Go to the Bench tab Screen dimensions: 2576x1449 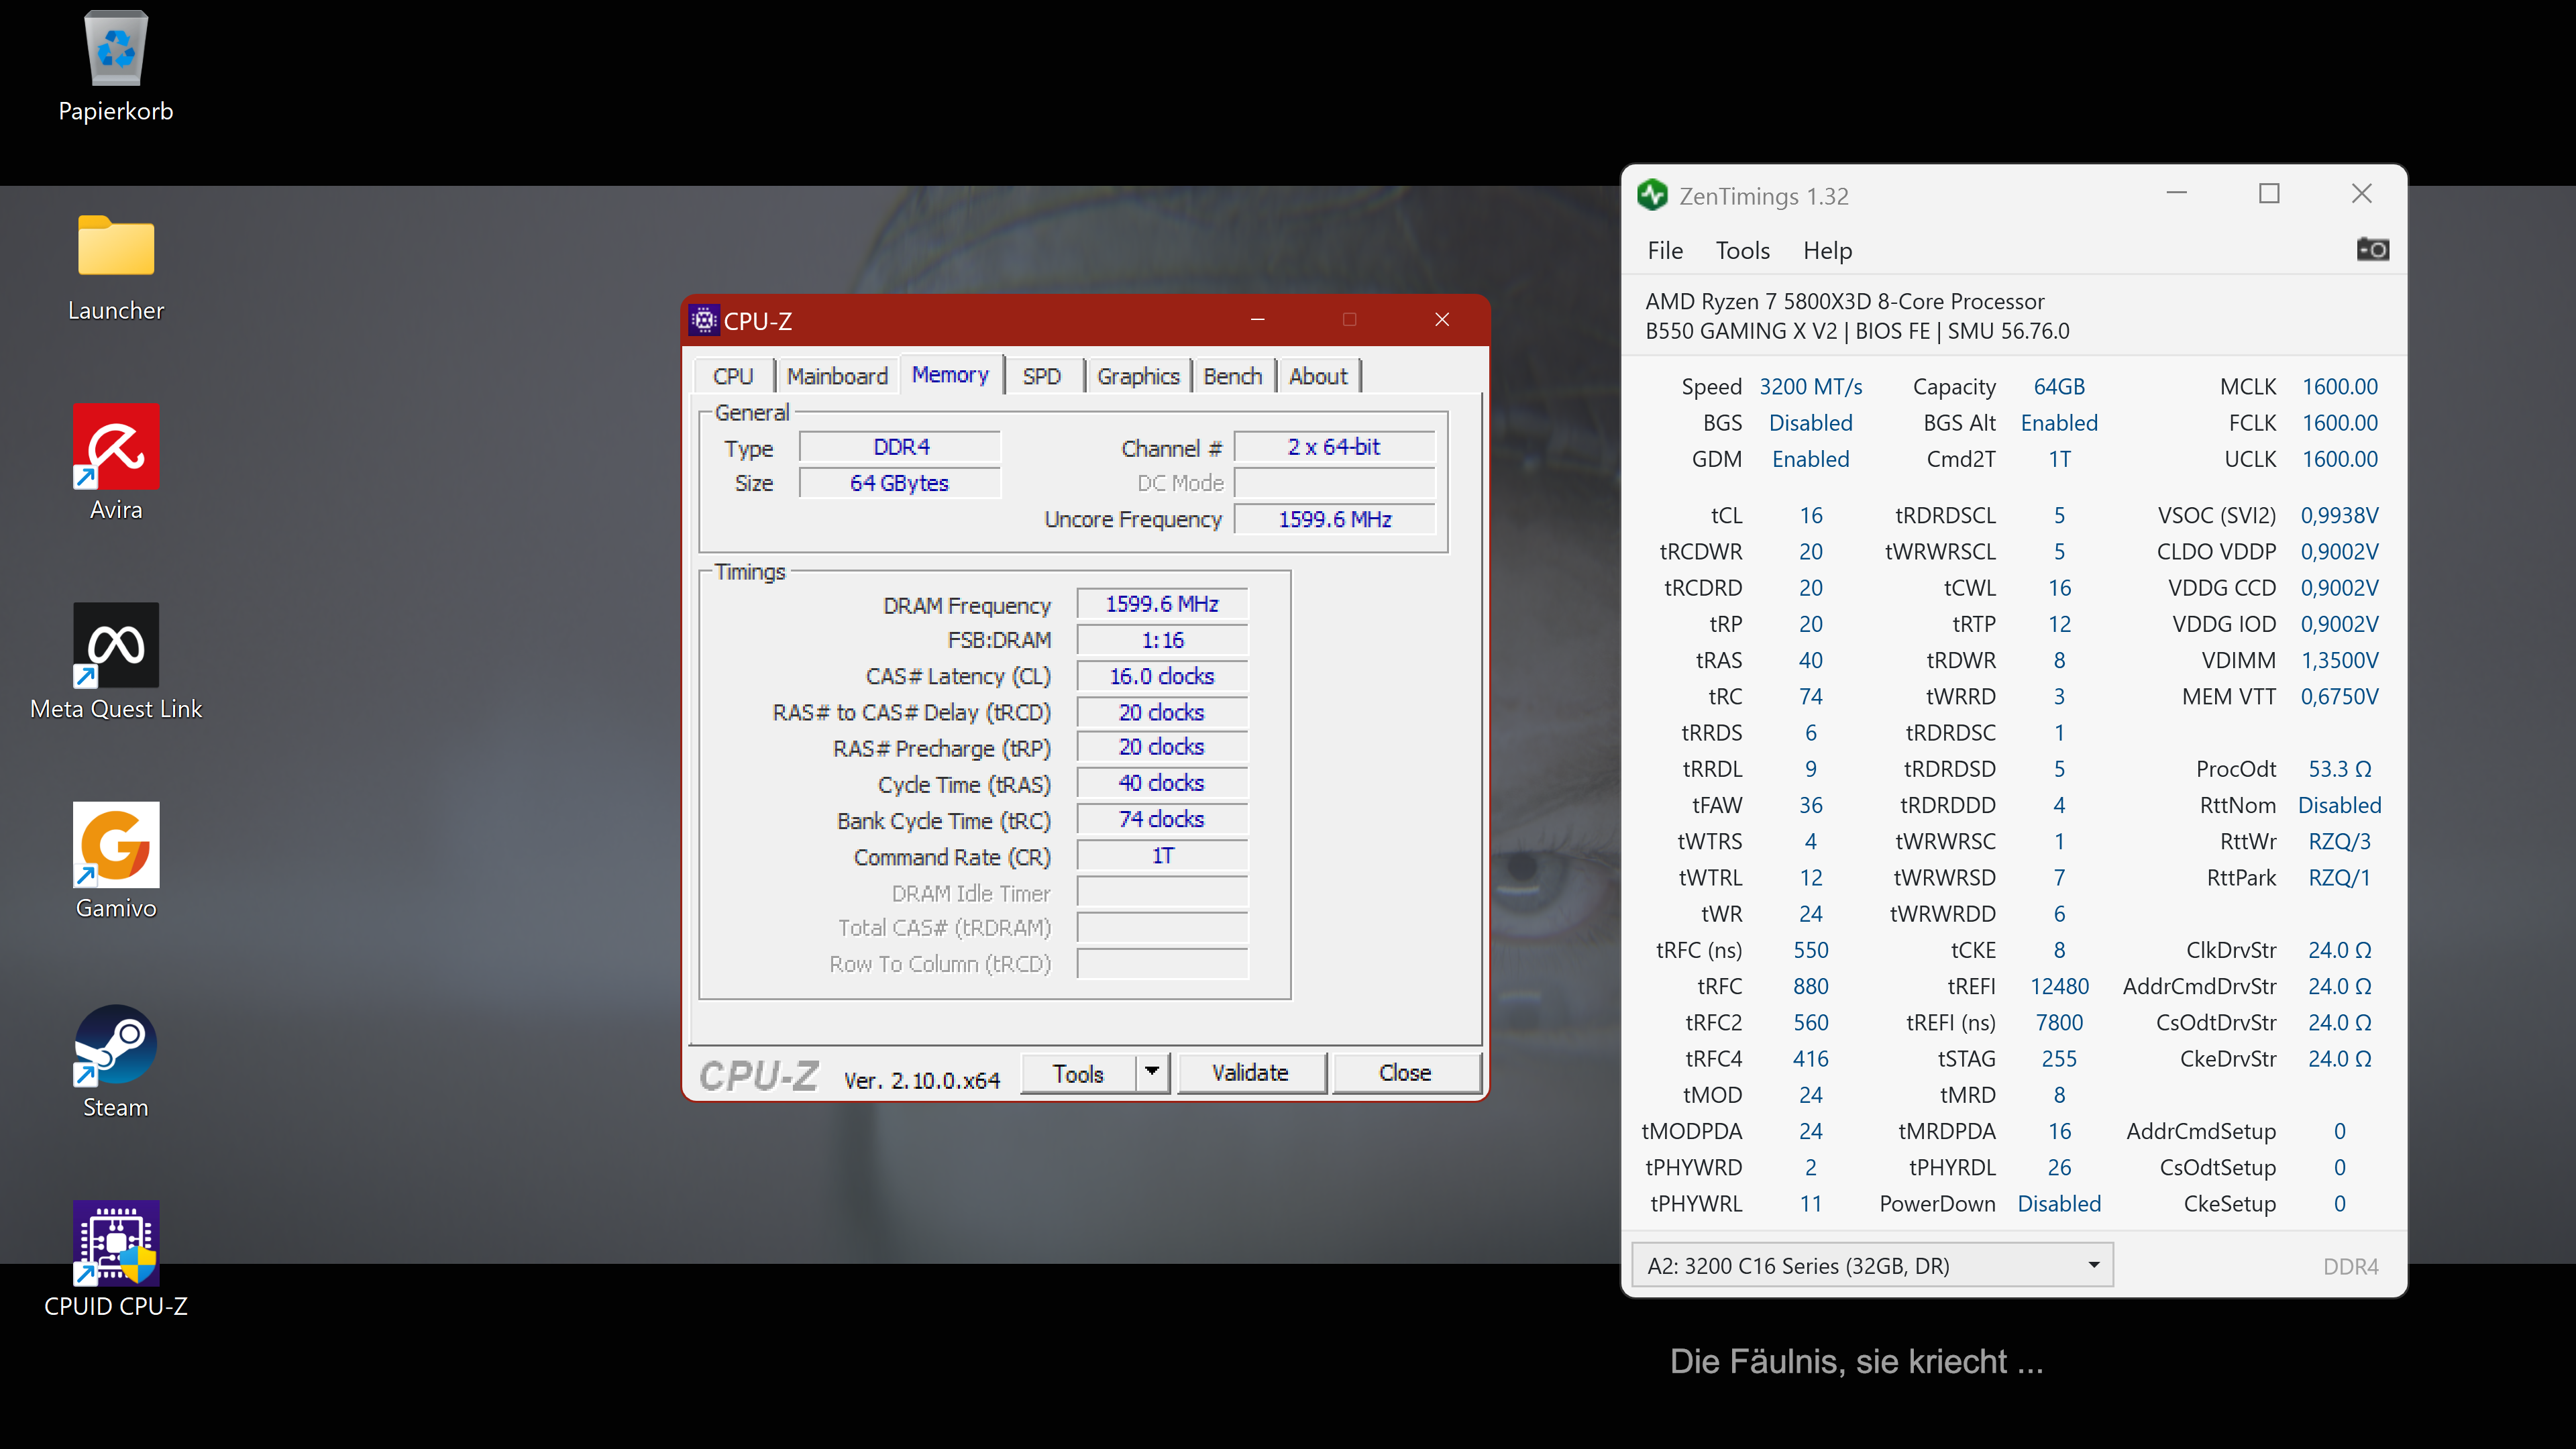(1232, 376)
